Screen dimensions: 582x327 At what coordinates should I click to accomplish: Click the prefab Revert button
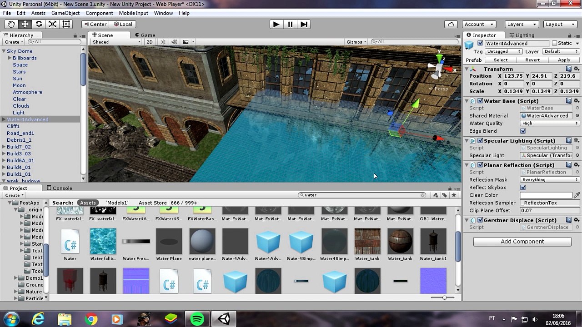pyautogui.click(x=532, y=60)
